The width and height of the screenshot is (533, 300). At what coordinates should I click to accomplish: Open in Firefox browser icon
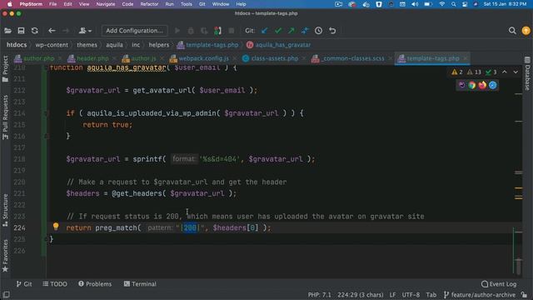[x=482, y=85]
